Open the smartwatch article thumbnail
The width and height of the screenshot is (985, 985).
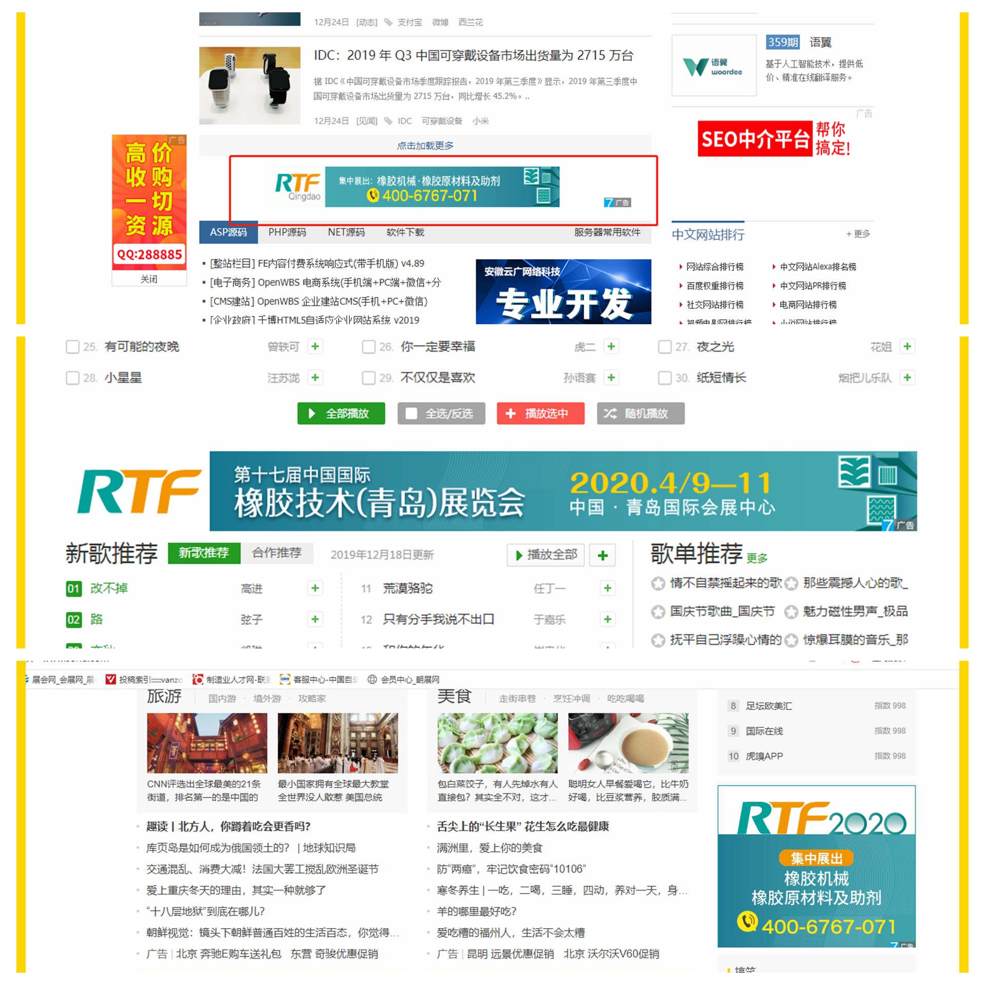coord(249,85)
